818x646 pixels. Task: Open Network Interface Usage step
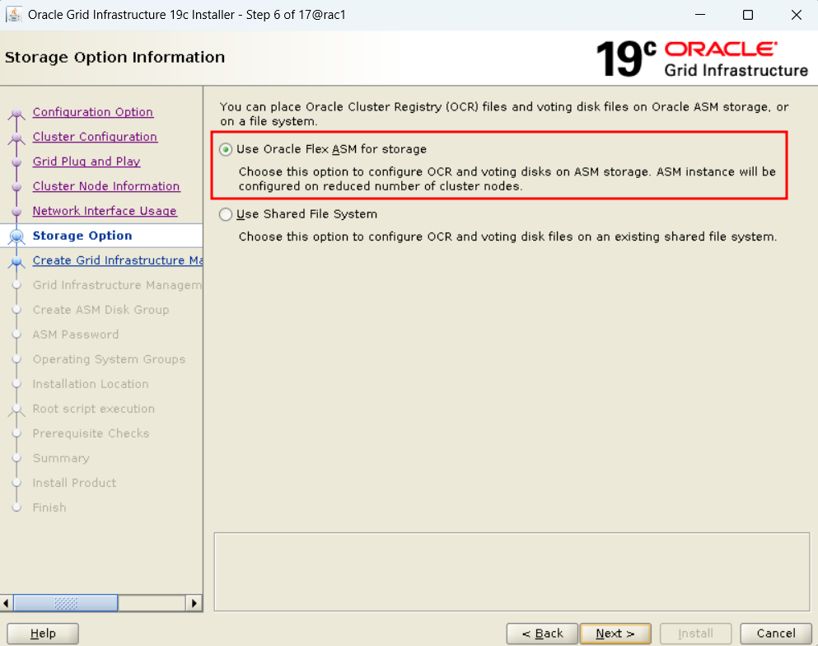tap(105, 211)
